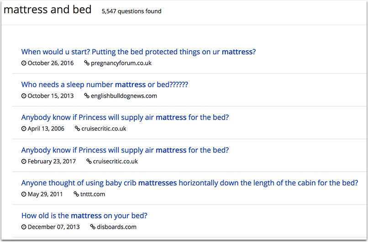Open Princess air mattress question from April 2006
Image resolution: width=368 pixels, height=242 pixels.
pyautogui.click(x=125, y=117)
